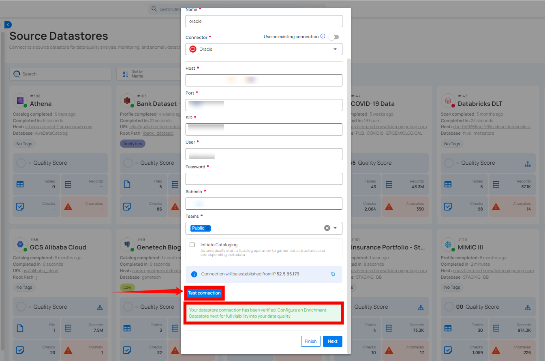Screen dimensions: 545x361
Task: Click the Next button
Action: [333, 341]
